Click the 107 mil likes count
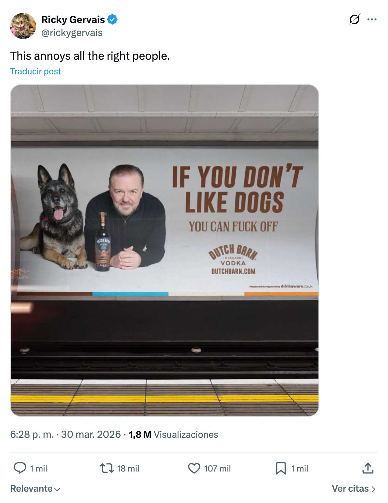Screen dimensions: 388x503 [217, 468]
